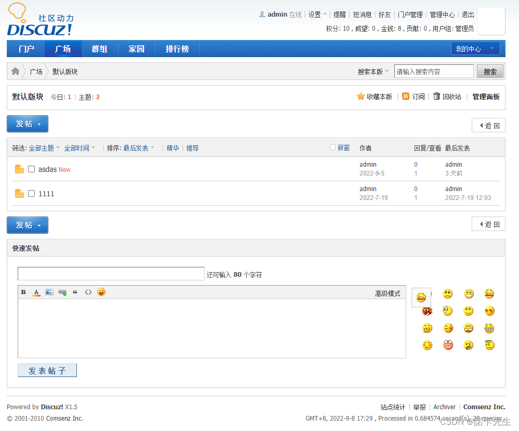The width and height of the screenshot is (519, 431).
Task: Open the 排行榜 navigation tab
Action: pos(177,49)
